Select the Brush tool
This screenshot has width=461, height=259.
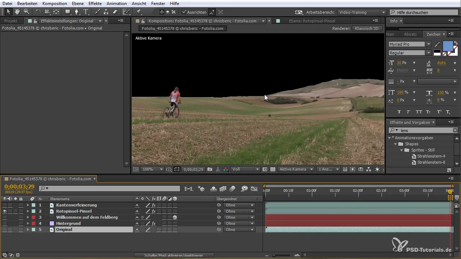[97, 12]
